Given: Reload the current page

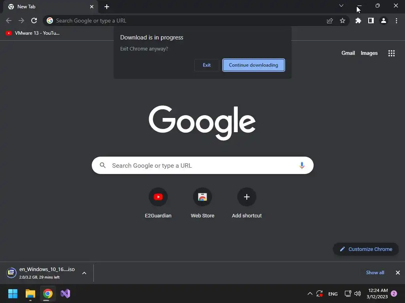Looking at the screenshot, I should (34, 21).
